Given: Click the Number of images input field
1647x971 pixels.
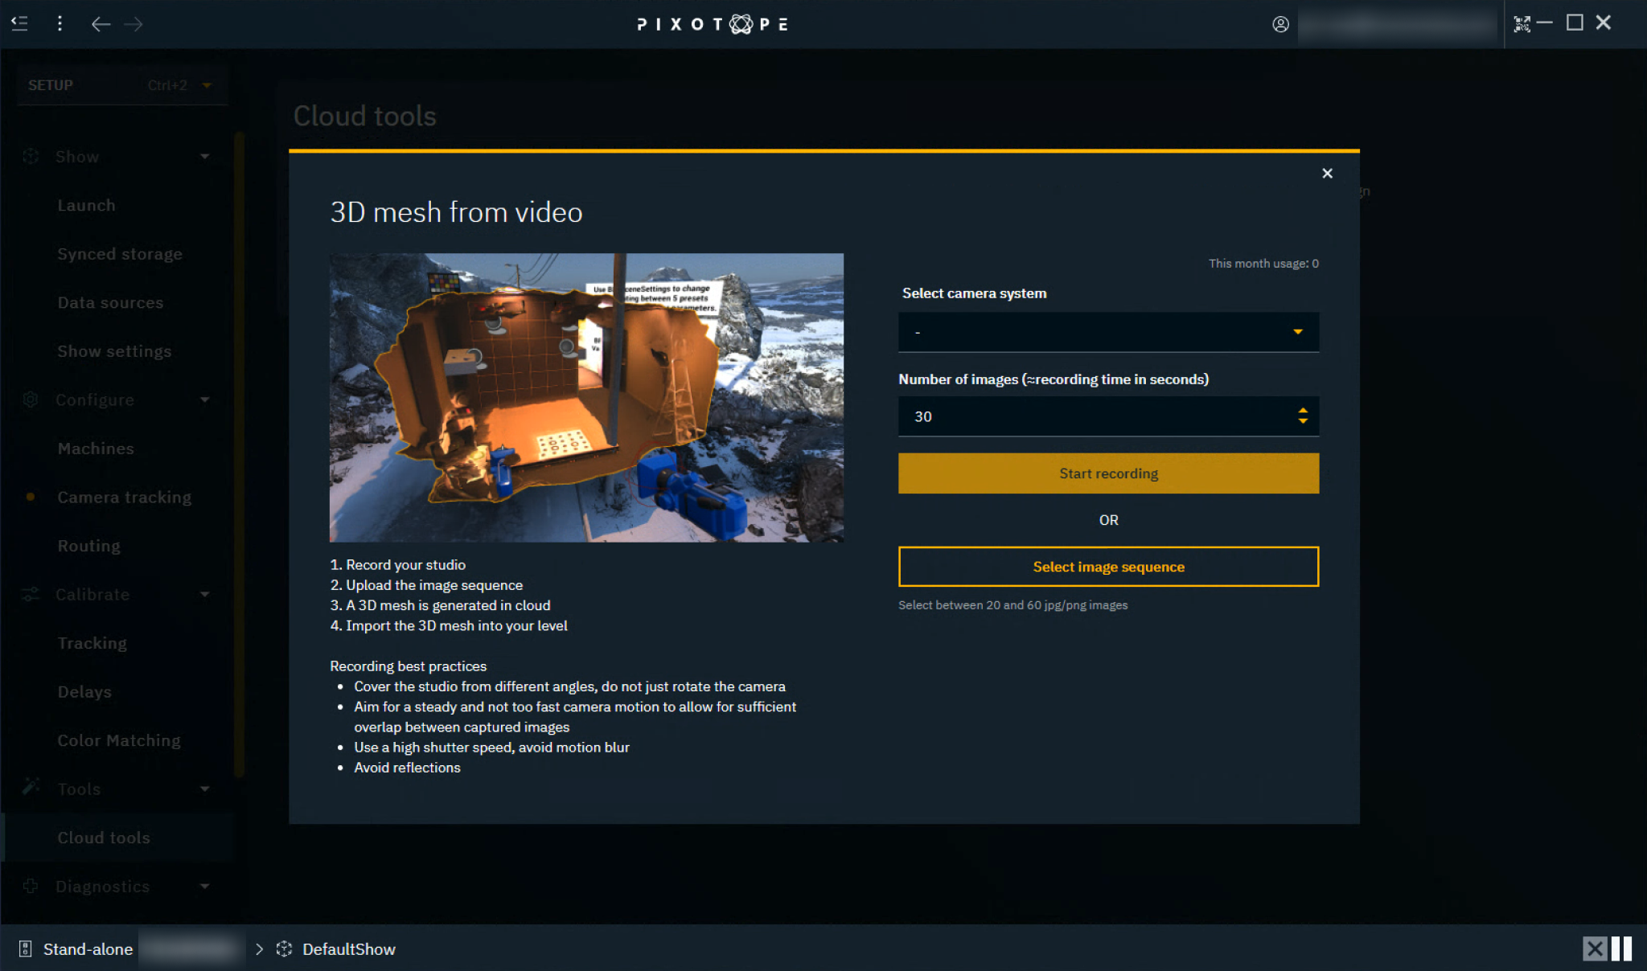Looking at the screenshot, I should pos(1094,416).
